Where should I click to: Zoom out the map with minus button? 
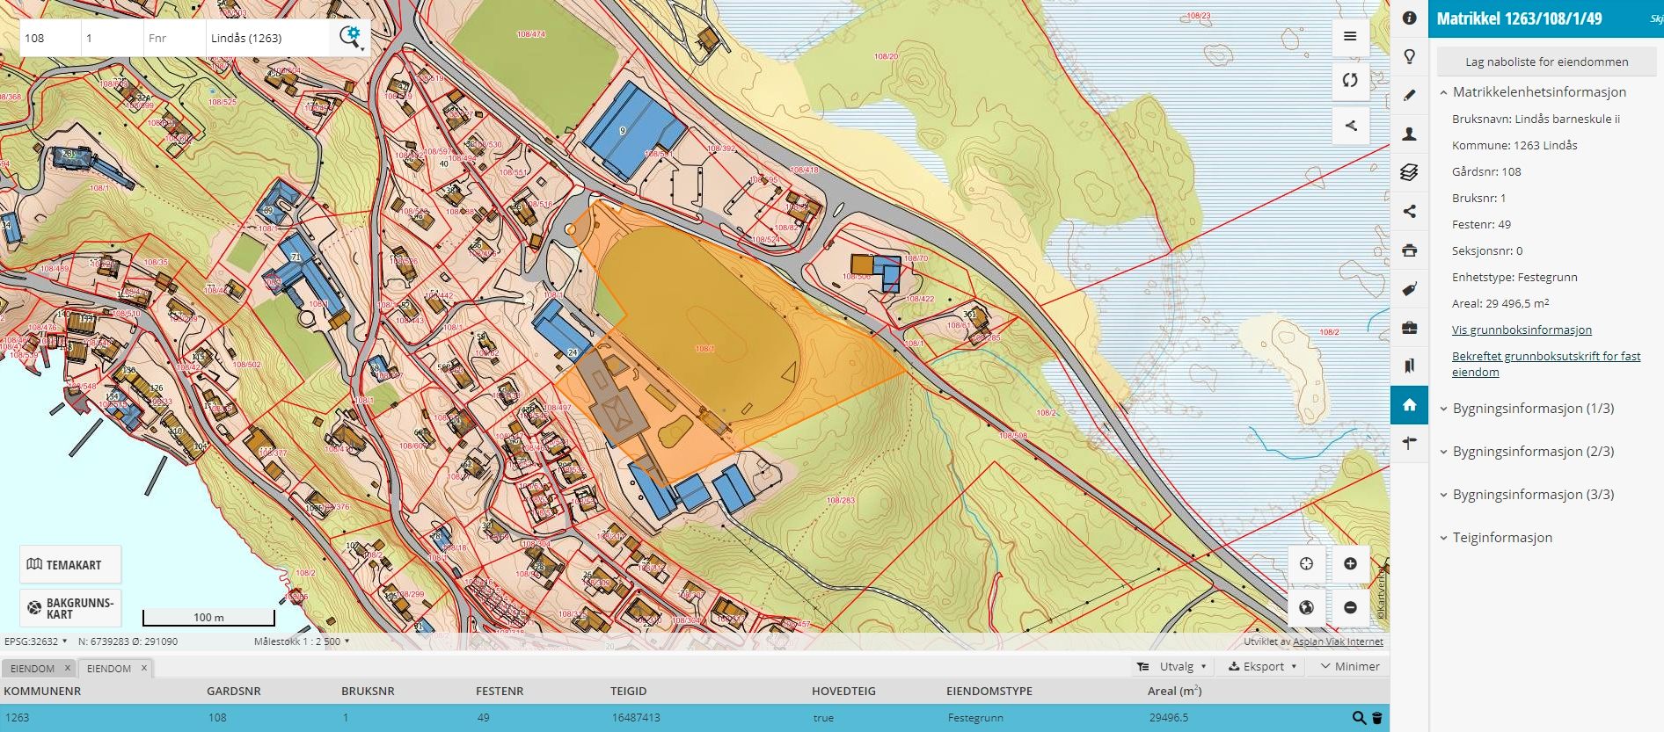click(x=1350, y=607)
